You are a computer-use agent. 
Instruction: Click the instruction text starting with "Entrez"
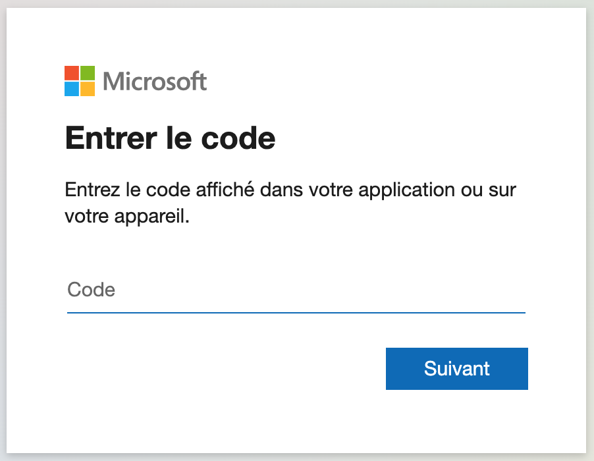[x=290, y=190]
